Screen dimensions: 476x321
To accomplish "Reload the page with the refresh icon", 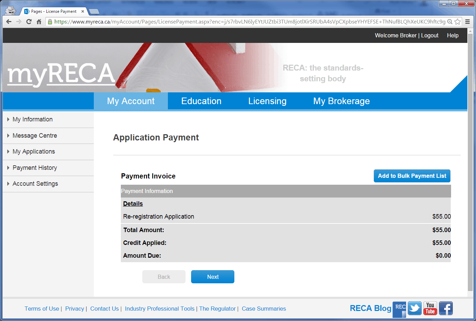I will [x=29, y=22].
